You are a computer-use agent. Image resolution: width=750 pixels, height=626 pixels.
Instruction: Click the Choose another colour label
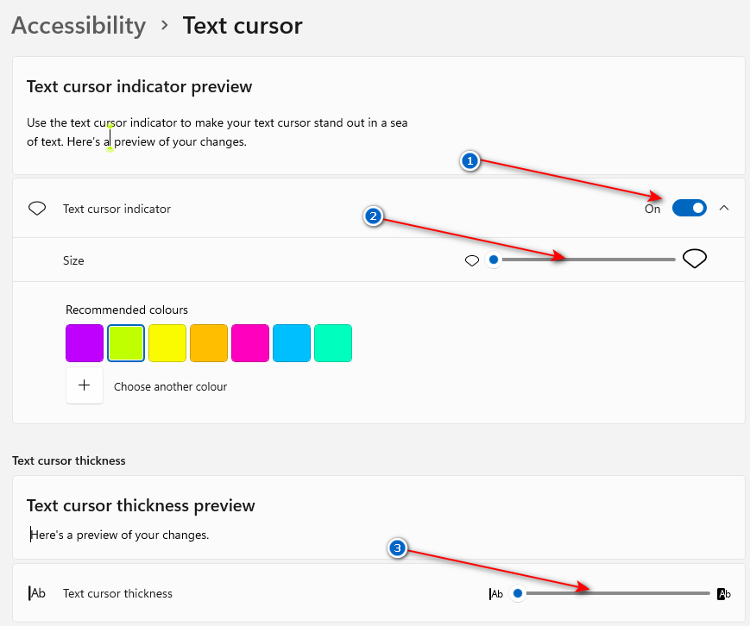170,386
